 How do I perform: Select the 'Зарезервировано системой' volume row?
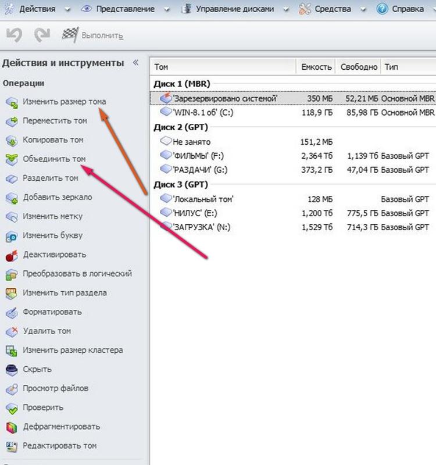pos(293,98)
